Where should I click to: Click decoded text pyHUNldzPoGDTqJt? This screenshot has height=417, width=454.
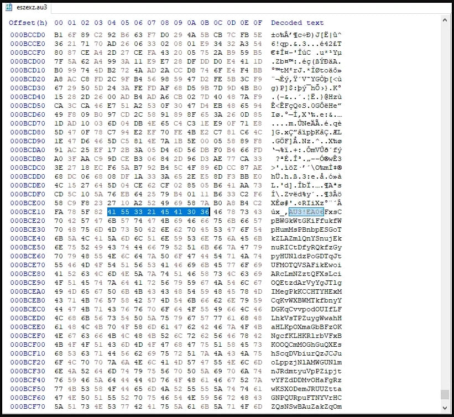306,256
